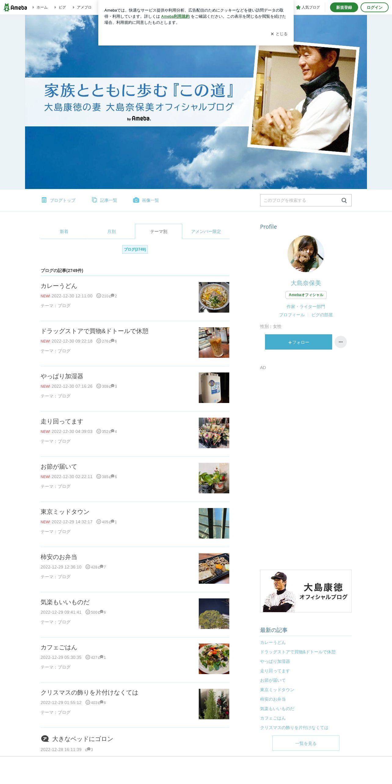The image size is (392, 784).
Task: Open the 記事一覧 link
Action: click(x=104, y=200)
